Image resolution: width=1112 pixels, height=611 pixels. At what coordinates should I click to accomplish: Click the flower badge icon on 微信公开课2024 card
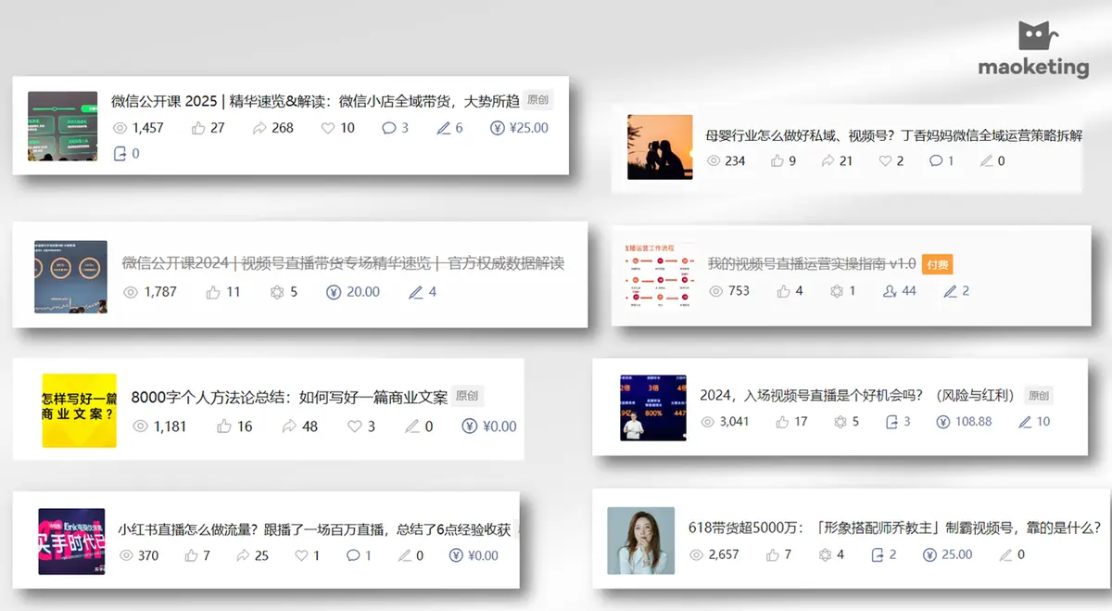point(276,292)
